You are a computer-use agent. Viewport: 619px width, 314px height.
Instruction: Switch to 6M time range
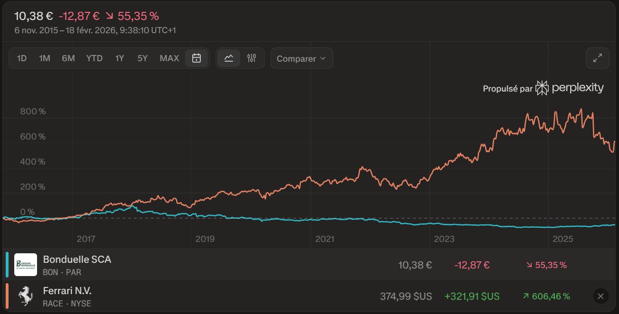point(68,58)
